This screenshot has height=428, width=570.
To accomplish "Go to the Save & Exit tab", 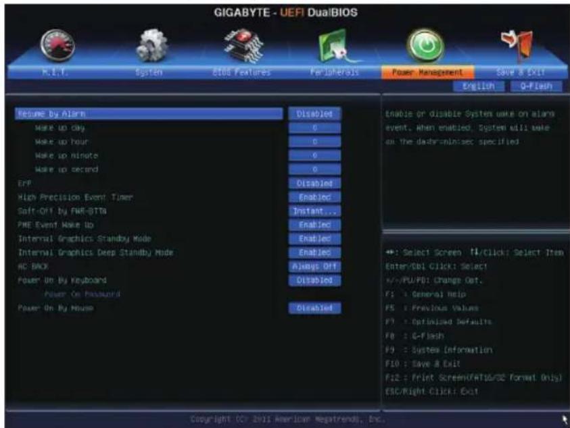I will point(521,72).
